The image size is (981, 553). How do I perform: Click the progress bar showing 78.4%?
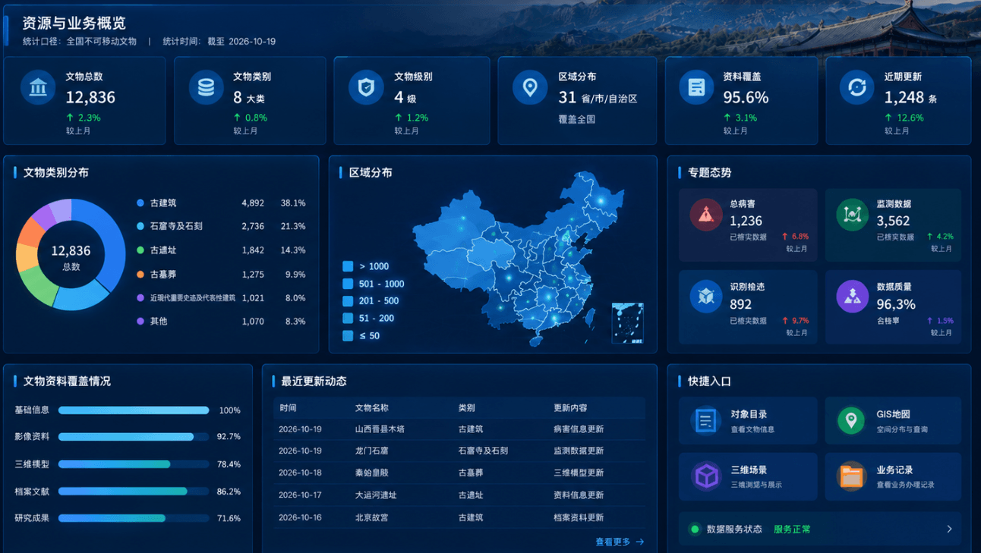[x=134, y=464]
